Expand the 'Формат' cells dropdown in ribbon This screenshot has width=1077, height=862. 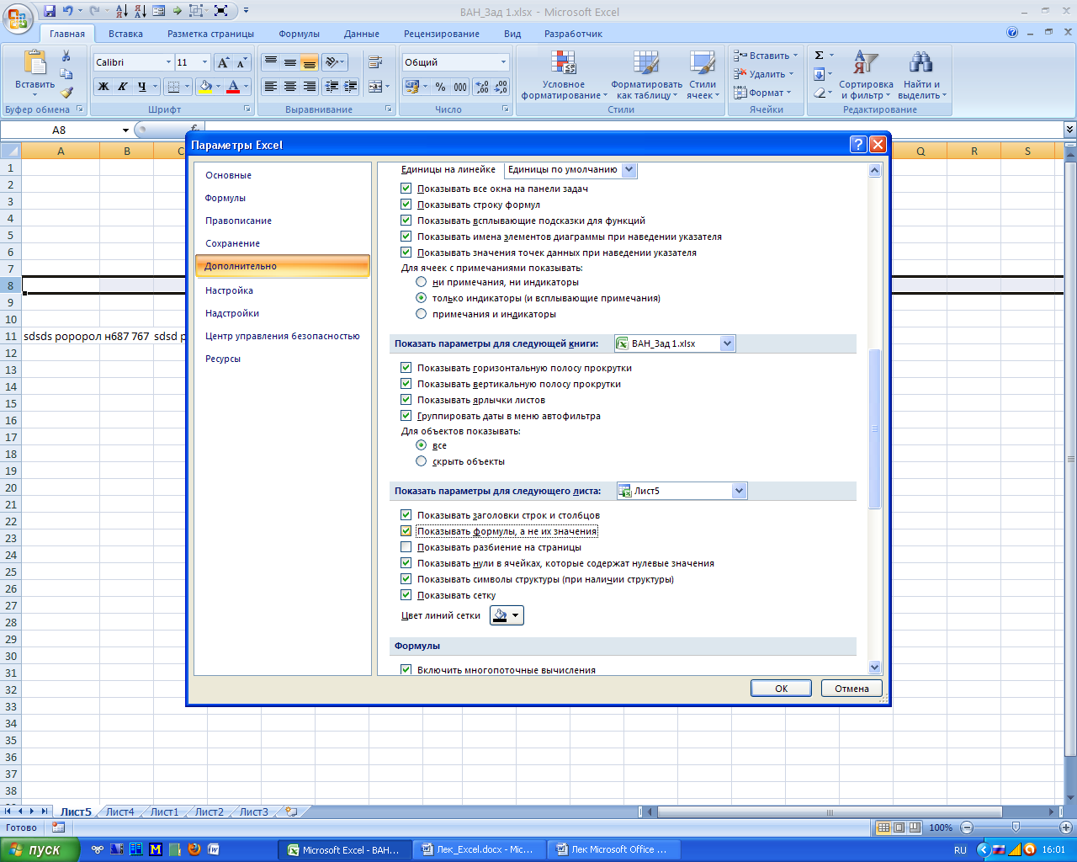point(788,93)
